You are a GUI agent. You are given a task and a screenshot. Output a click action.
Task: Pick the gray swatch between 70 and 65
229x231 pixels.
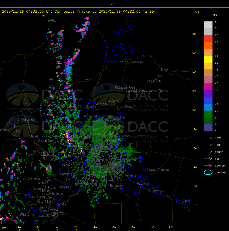[208, 32]
